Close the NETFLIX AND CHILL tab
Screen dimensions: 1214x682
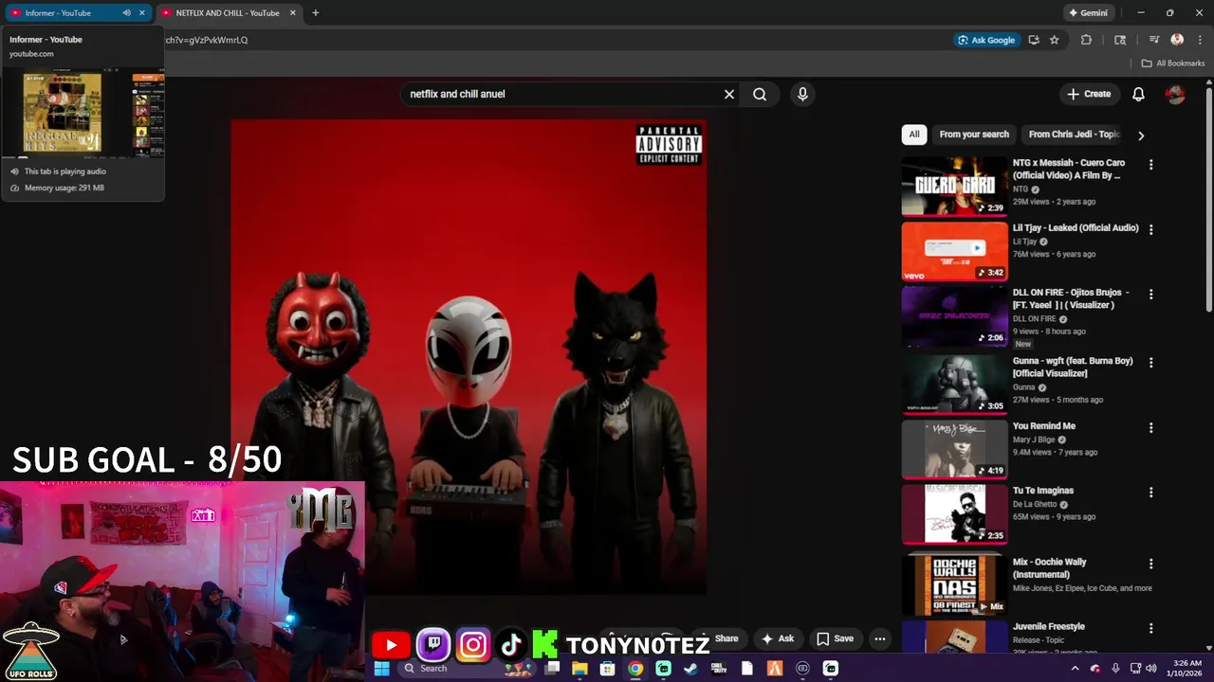(x=292, y=13)
